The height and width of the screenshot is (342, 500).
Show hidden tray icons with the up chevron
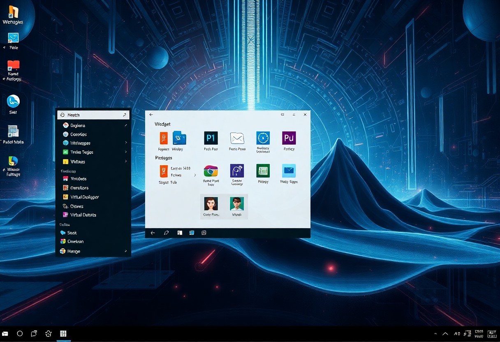[x=445, y=334]
